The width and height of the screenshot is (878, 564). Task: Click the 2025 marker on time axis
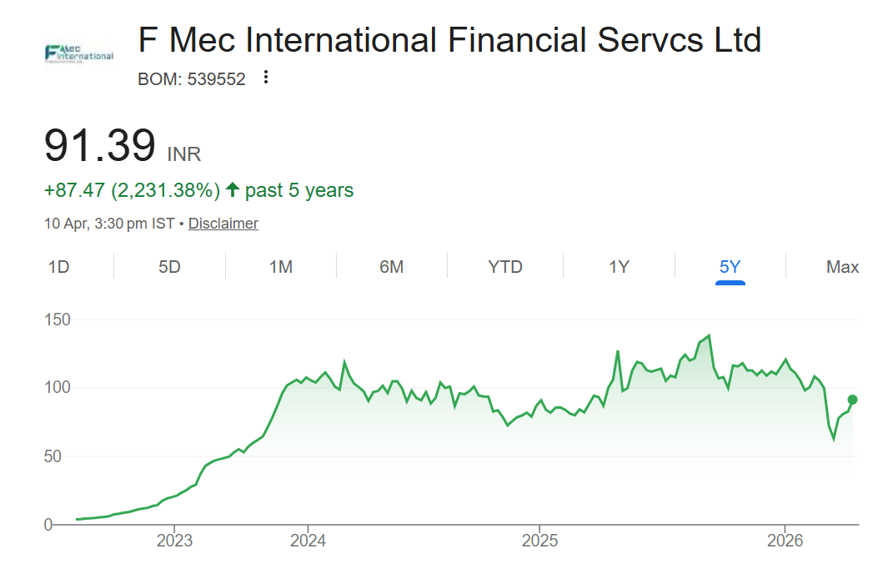[x=539, y=541]
